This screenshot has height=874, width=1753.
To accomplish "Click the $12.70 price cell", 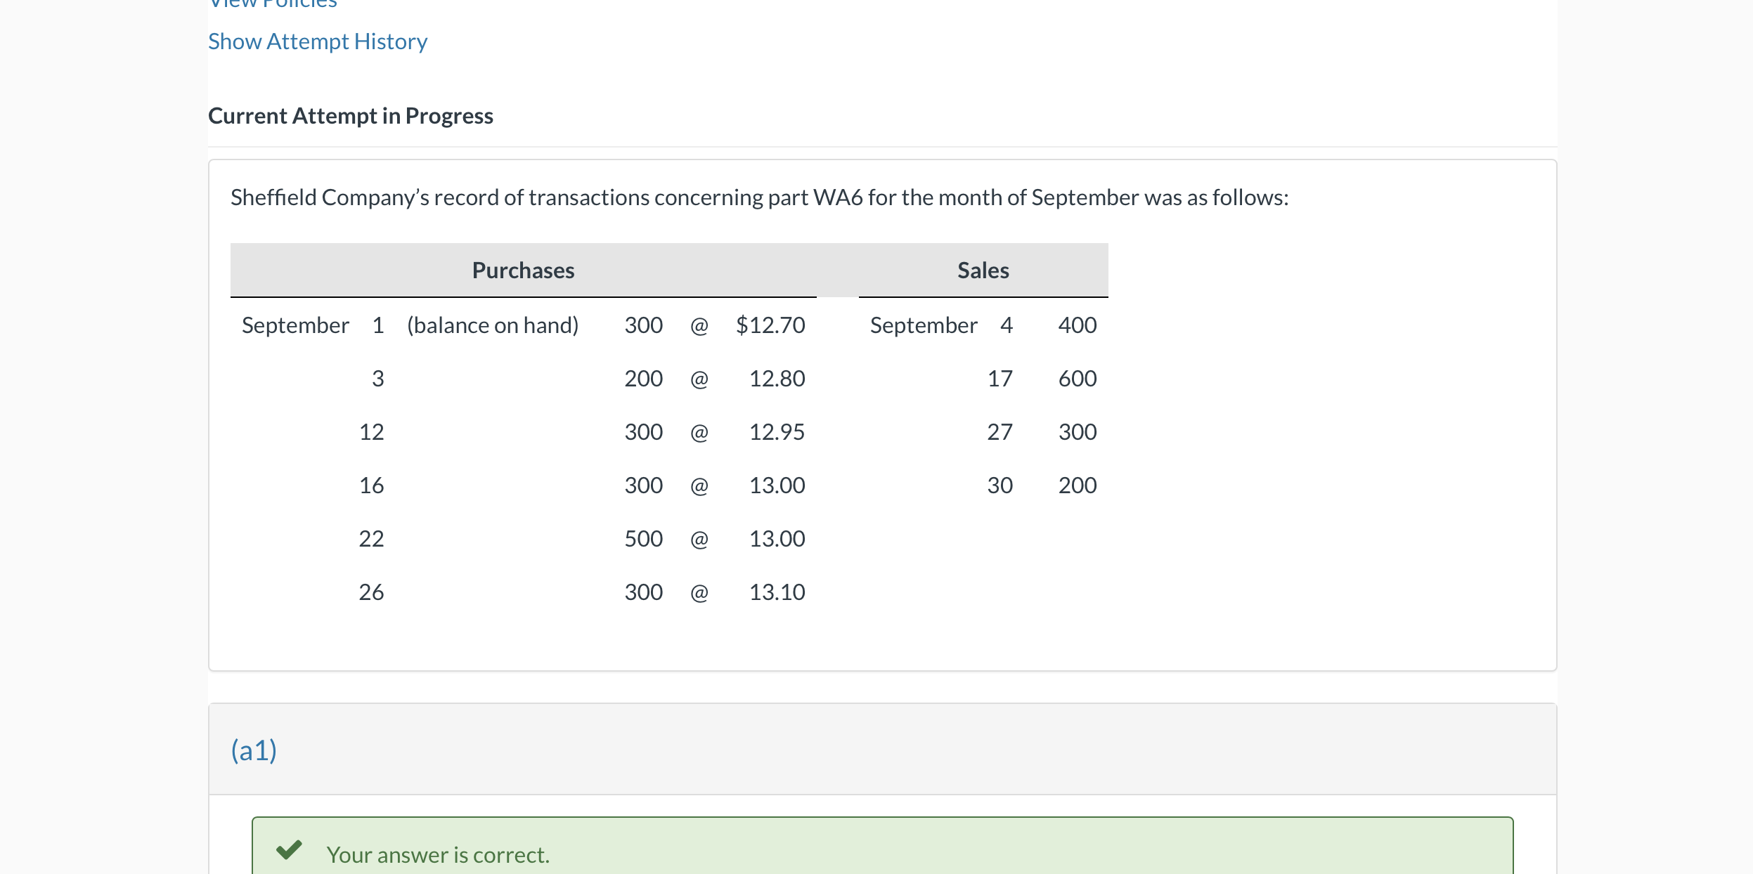I will point(770,325).
